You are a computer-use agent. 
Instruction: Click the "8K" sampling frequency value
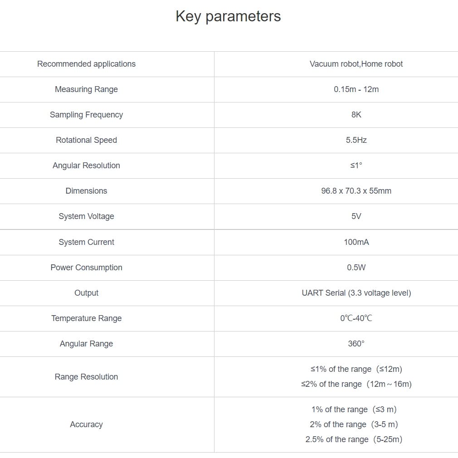(x=356, y=115)
